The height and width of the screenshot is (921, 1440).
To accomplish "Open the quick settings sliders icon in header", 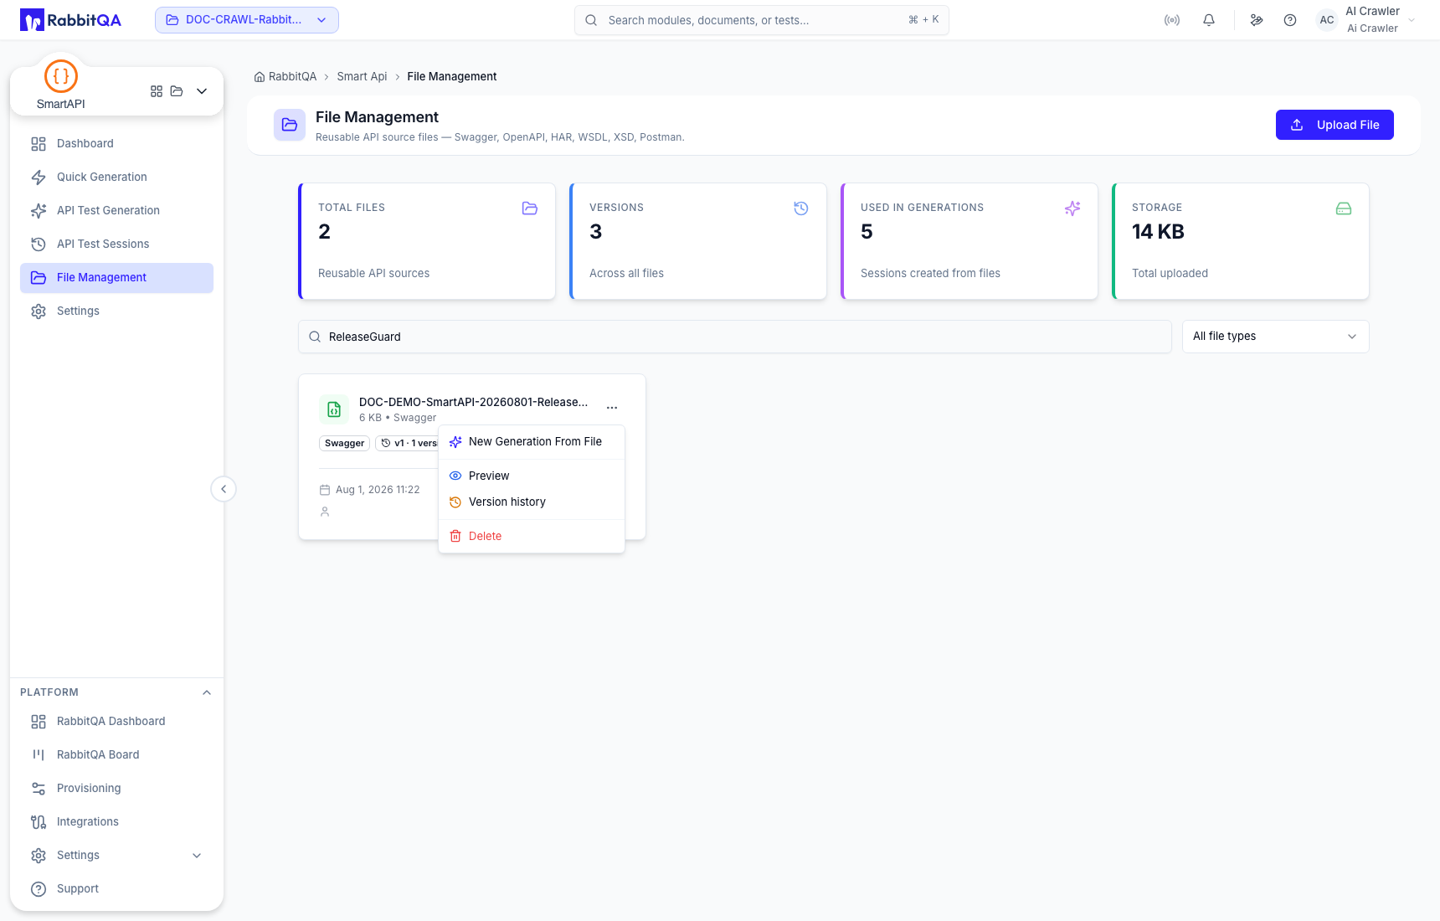I will click(x=1257, y=20).
